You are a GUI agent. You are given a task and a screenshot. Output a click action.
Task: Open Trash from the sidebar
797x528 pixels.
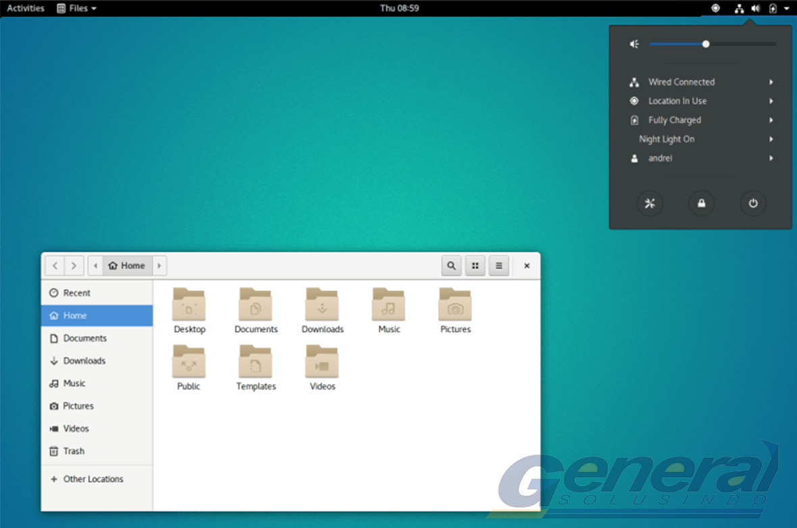click(x=97, y=451)
